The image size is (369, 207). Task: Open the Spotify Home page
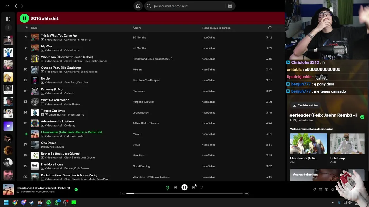(138, 6)
